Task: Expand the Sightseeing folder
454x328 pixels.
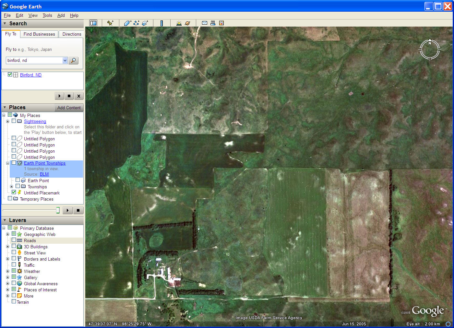Action: click(7, 121)
